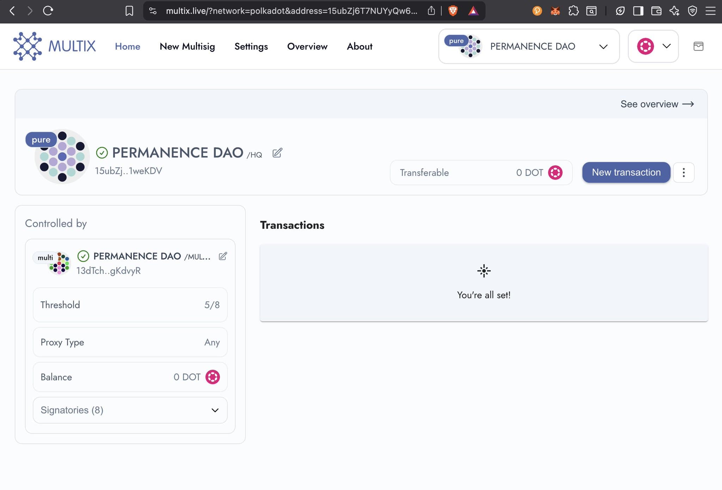This screenshot has width=722, height=490.
Task: Go to the New Multisig page
Action: click(187, 46)
